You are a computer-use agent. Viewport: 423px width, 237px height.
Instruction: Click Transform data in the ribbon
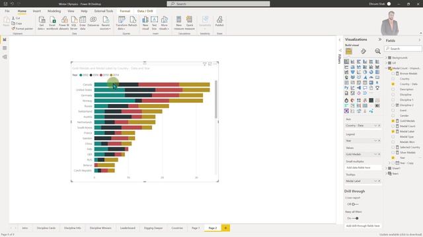(x=122, y=23)
